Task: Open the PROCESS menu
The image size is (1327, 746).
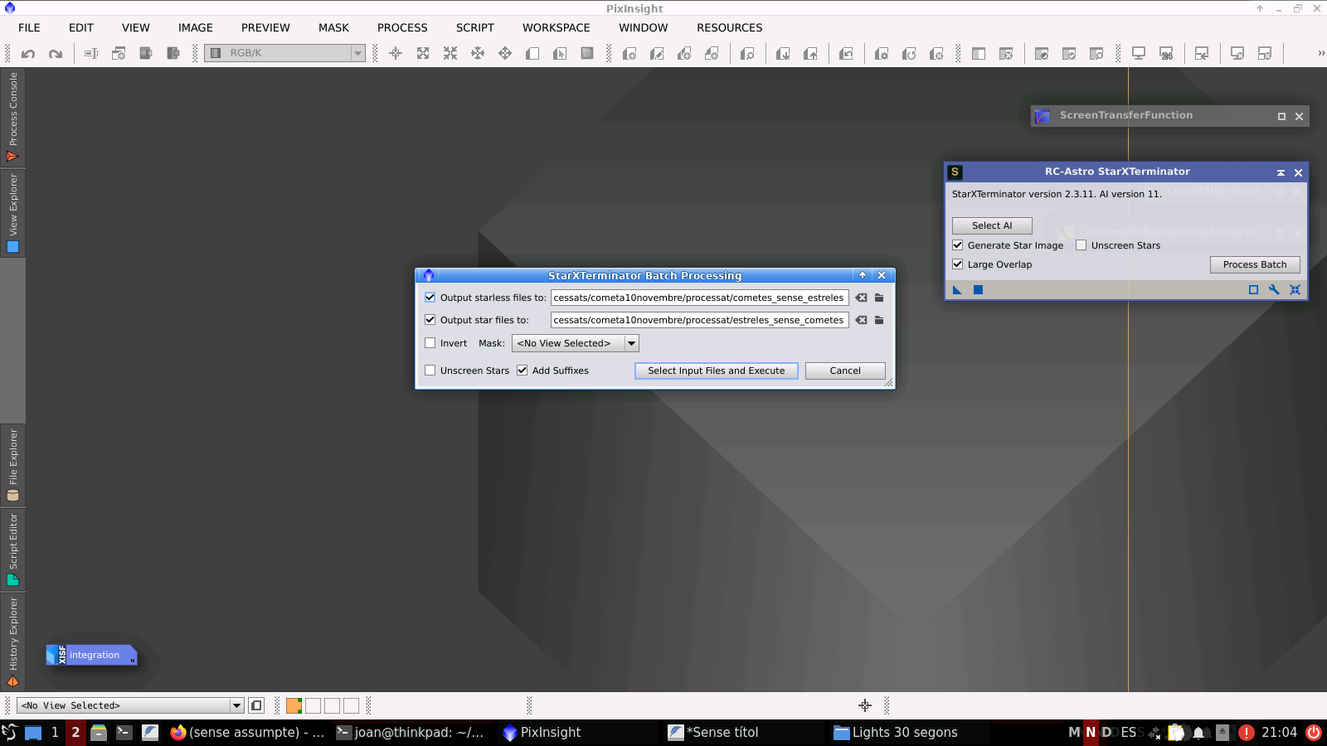Action: pos(402,27)
